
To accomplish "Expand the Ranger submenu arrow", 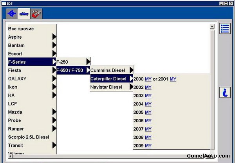I will click(x=54, y=129).
